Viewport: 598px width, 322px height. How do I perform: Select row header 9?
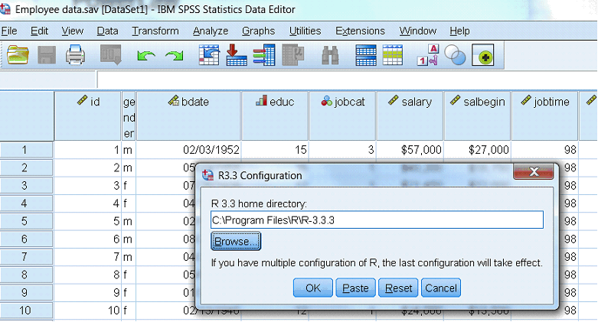26,293
